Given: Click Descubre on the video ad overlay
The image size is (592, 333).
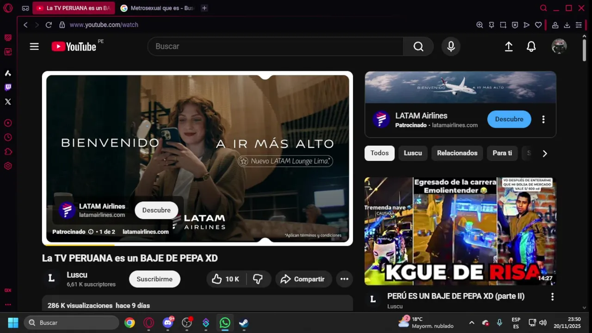Looking at the screenshot, I should pos(156,210).
